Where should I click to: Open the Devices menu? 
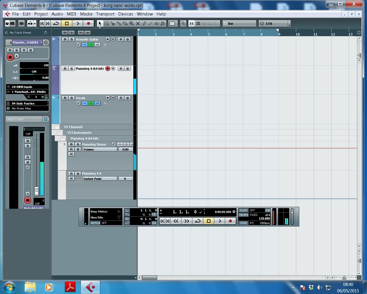coord(126,14)
